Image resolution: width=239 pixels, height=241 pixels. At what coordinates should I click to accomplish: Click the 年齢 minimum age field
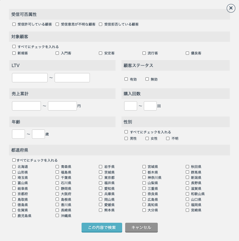click(x=18, y=134)
